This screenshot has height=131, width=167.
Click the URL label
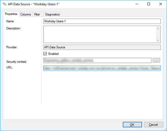(x=9, y=68)
